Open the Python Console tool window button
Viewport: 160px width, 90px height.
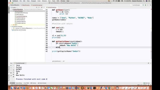click(42, 83)
